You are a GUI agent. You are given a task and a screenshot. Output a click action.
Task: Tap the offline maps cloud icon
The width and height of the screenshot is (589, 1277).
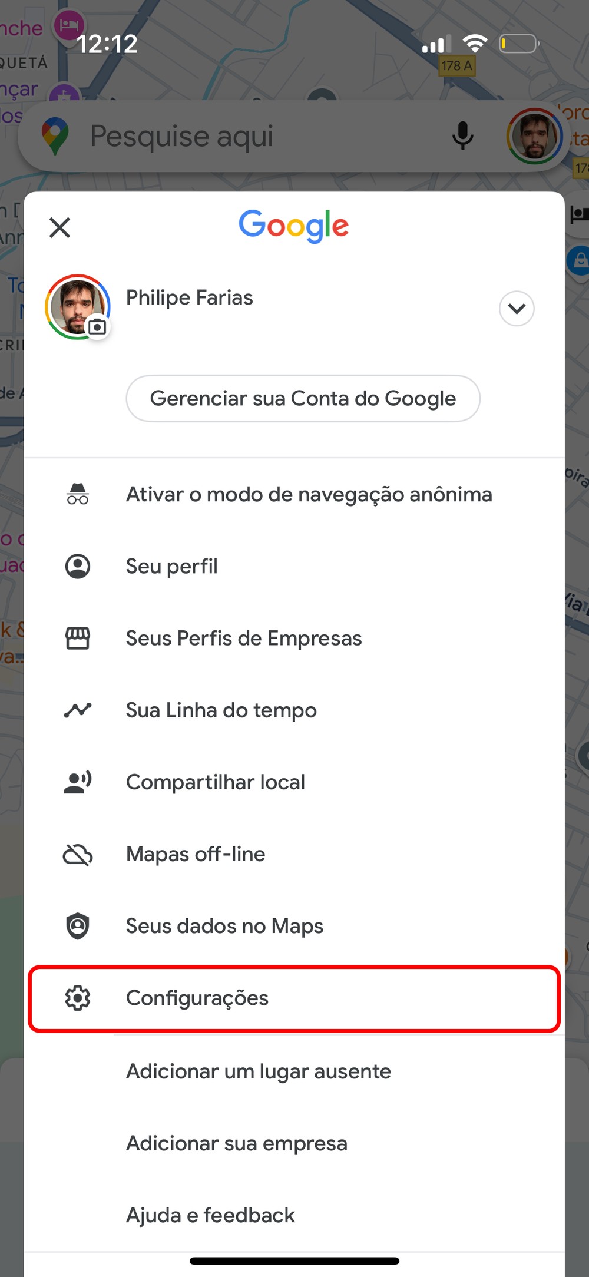tap(77, 854)
